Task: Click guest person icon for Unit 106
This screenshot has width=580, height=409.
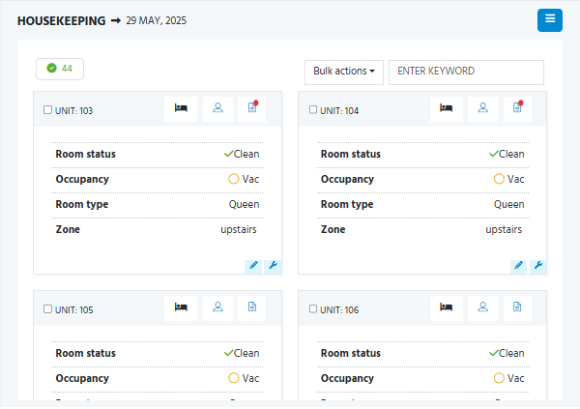Action: click(483, 307)
